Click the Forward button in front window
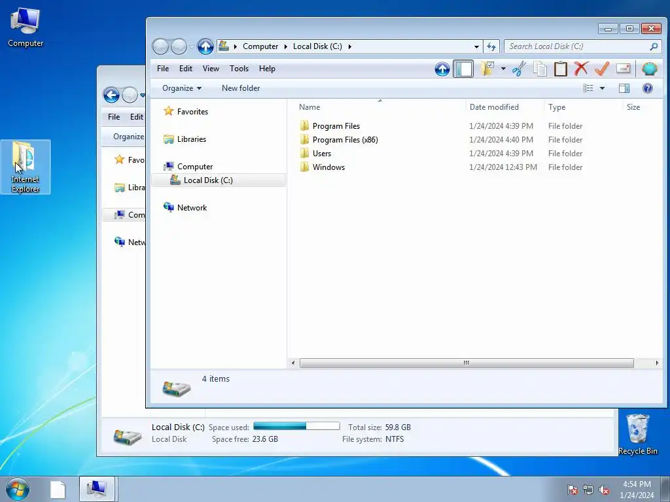 tap(179, 46)
